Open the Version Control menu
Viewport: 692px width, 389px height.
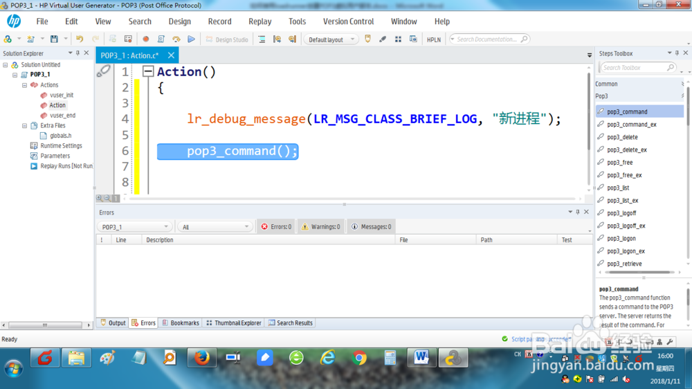tap(348, 21)
